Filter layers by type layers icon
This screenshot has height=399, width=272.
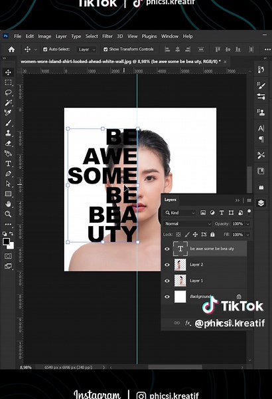(x=222, y=213)
